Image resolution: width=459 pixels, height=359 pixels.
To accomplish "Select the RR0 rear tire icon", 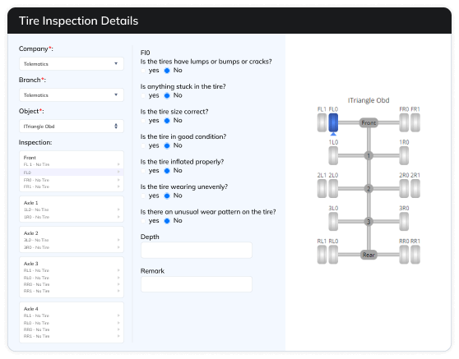I will pos(404,255).
